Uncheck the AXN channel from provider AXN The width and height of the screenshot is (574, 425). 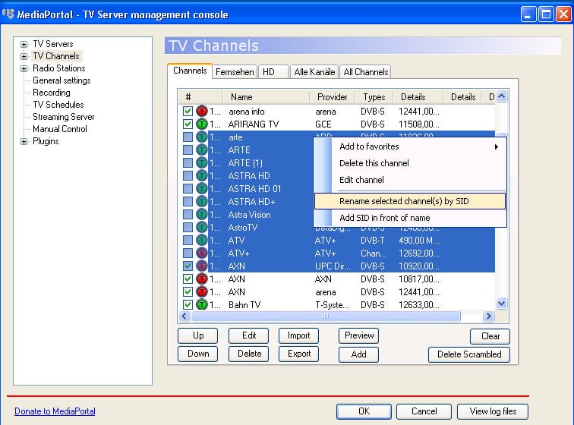point(188,279)
